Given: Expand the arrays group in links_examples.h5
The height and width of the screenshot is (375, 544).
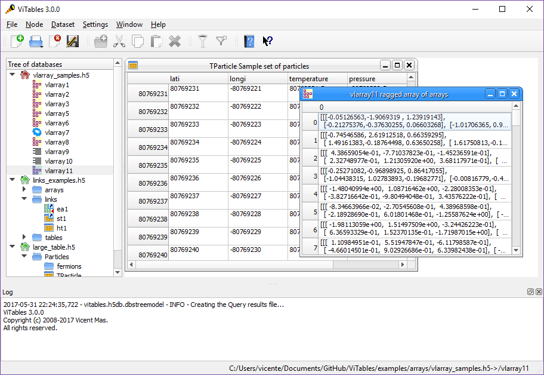Looking at the screenshot, I should (x=24, y=190).
